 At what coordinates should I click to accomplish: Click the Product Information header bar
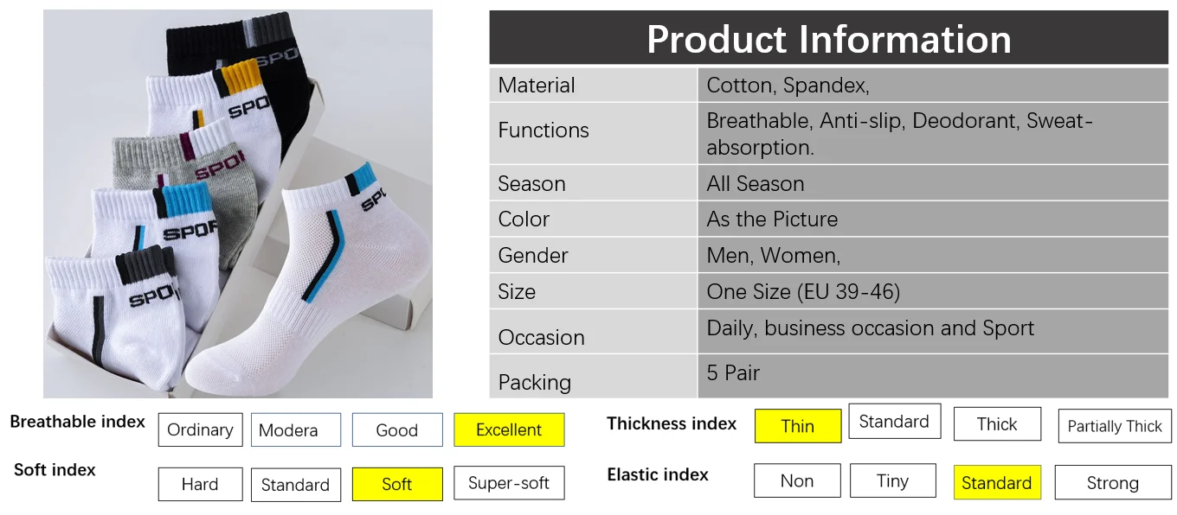(x=829, y=38)
